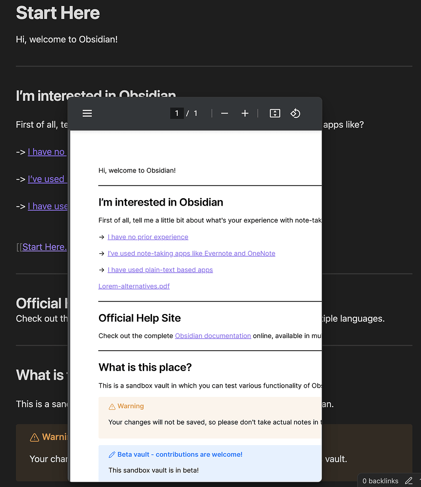Click the Start Here wikilink in the note
This screenshot has width=421, height=487.
(44, 247)
